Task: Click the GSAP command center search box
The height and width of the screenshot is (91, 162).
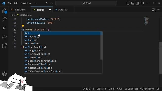Action: coord(86,3)
